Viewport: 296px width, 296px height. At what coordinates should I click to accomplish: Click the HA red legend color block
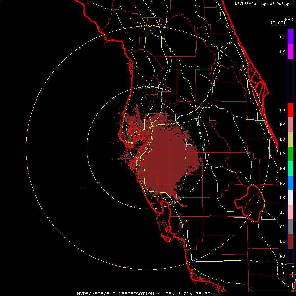tap(290, 110)
